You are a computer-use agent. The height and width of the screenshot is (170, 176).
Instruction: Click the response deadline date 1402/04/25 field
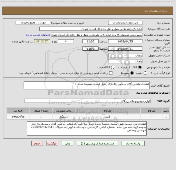point(125,42)
